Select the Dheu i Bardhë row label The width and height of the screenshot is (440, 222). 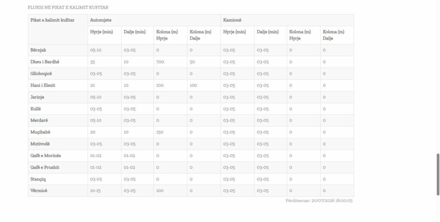point(45,62)
